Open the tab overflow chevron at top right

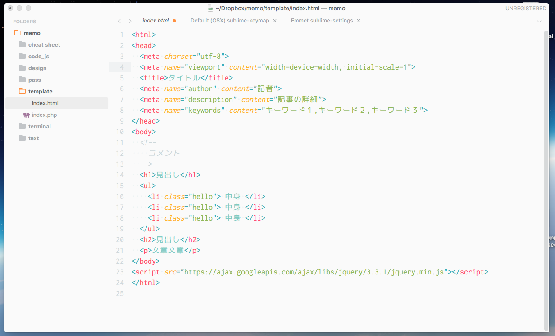(x=539, y=21)
